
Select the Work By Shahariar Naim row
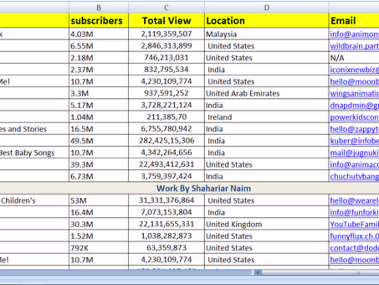coord(204,188)
